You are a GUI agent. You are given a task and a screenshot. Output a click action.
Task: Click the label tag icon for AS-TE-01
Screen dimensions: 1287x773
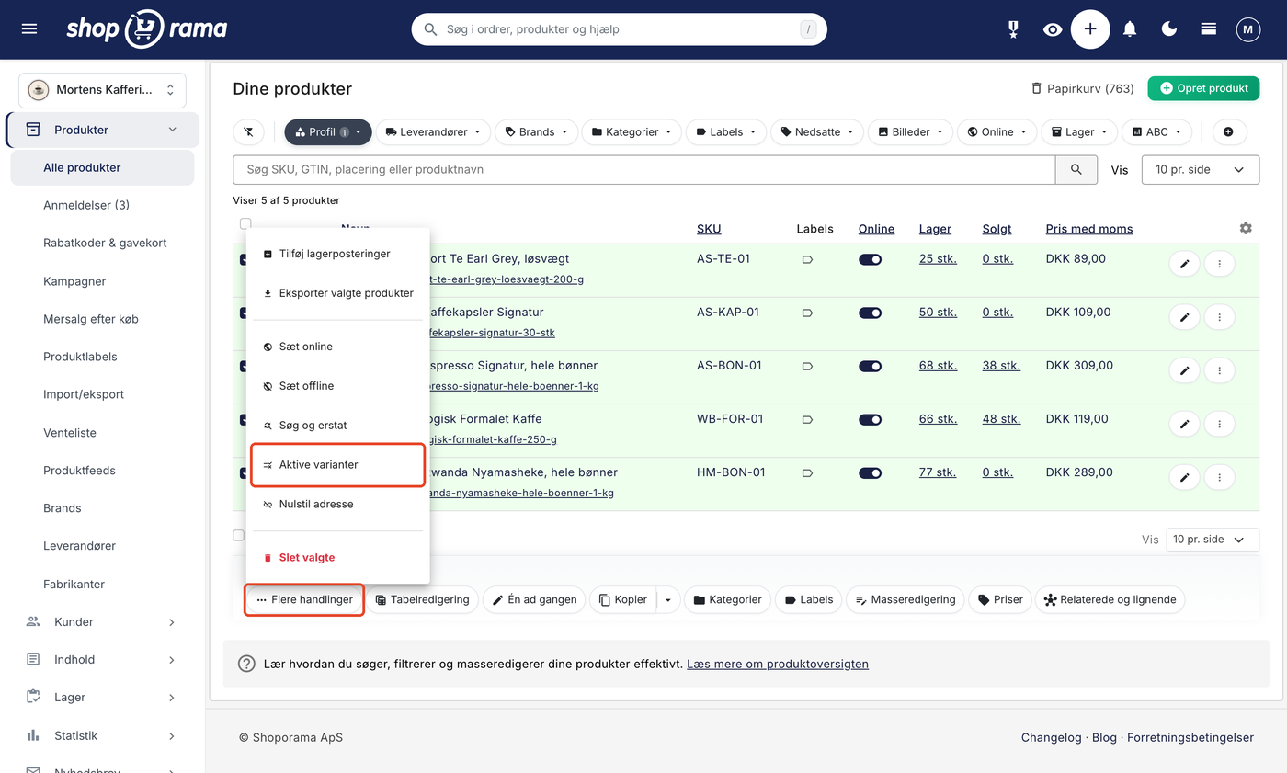(807, 260)
